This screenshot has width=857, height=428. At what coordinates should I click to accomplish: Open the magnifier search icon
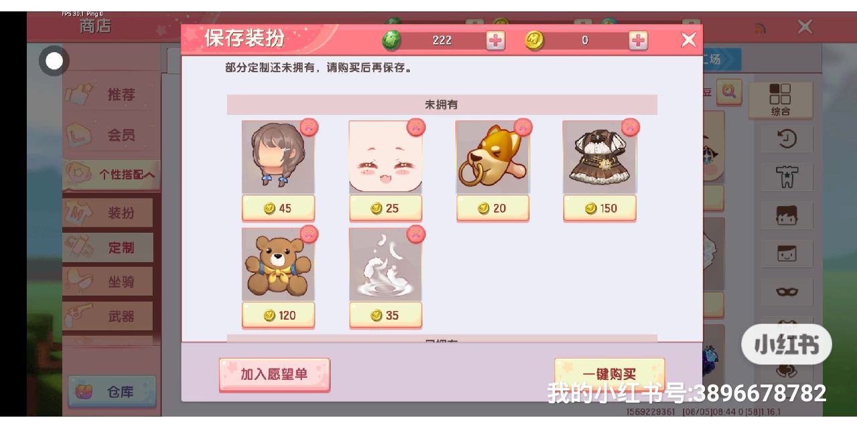[729, 91]
